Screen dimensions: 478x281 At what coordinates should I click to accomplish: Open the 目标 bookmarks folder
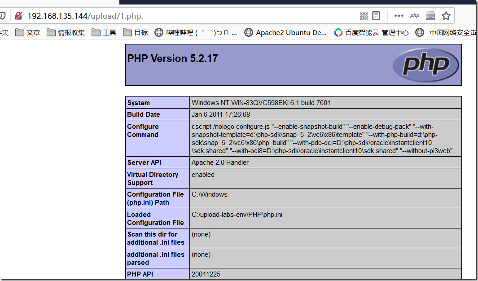[136, 32]
